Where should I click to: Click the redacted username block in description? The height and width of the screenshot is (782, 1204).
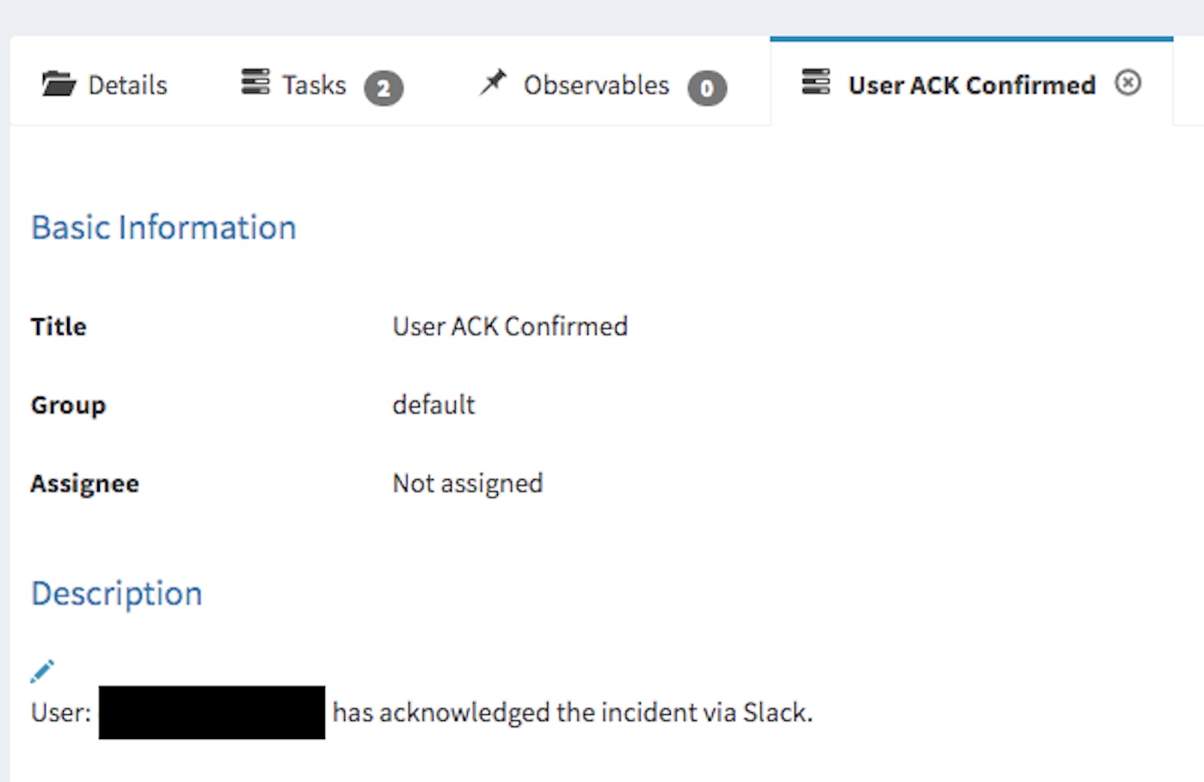pyautogui.click(x=212, y=712)
